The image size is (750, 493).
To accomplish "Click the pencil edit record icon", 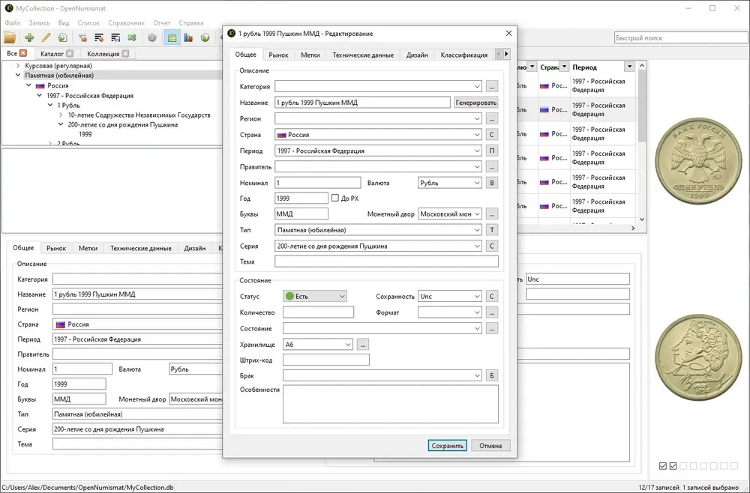I will [46, 37].
